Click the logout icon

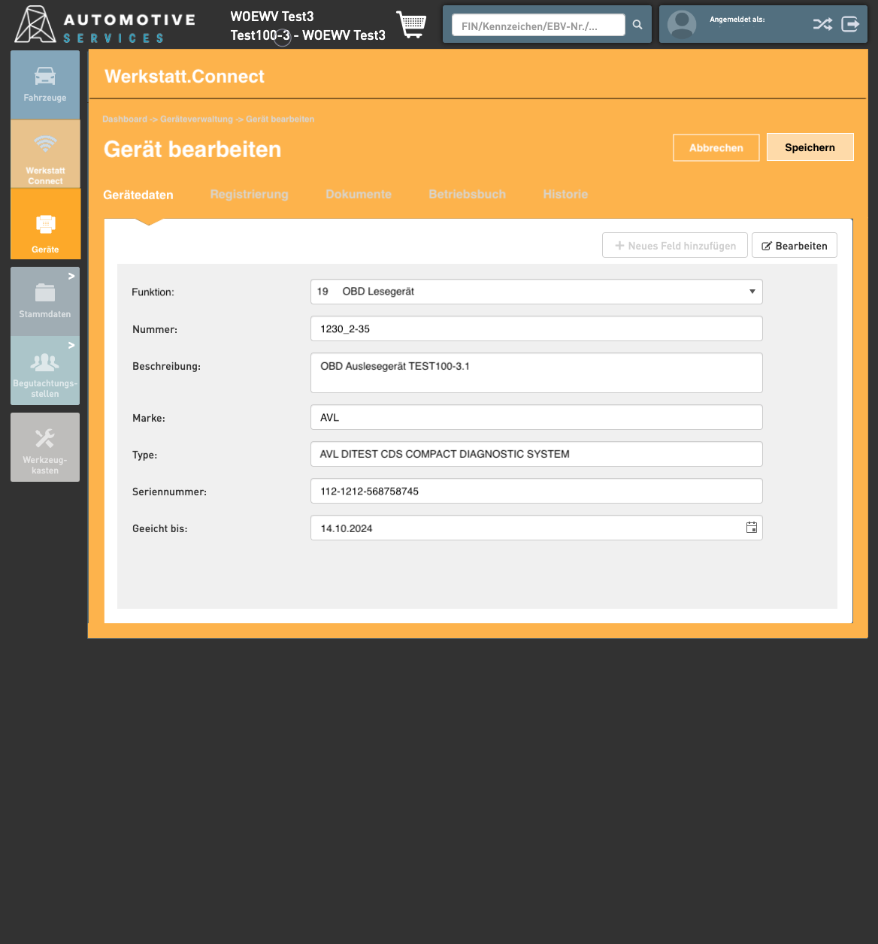pos(850,24)
